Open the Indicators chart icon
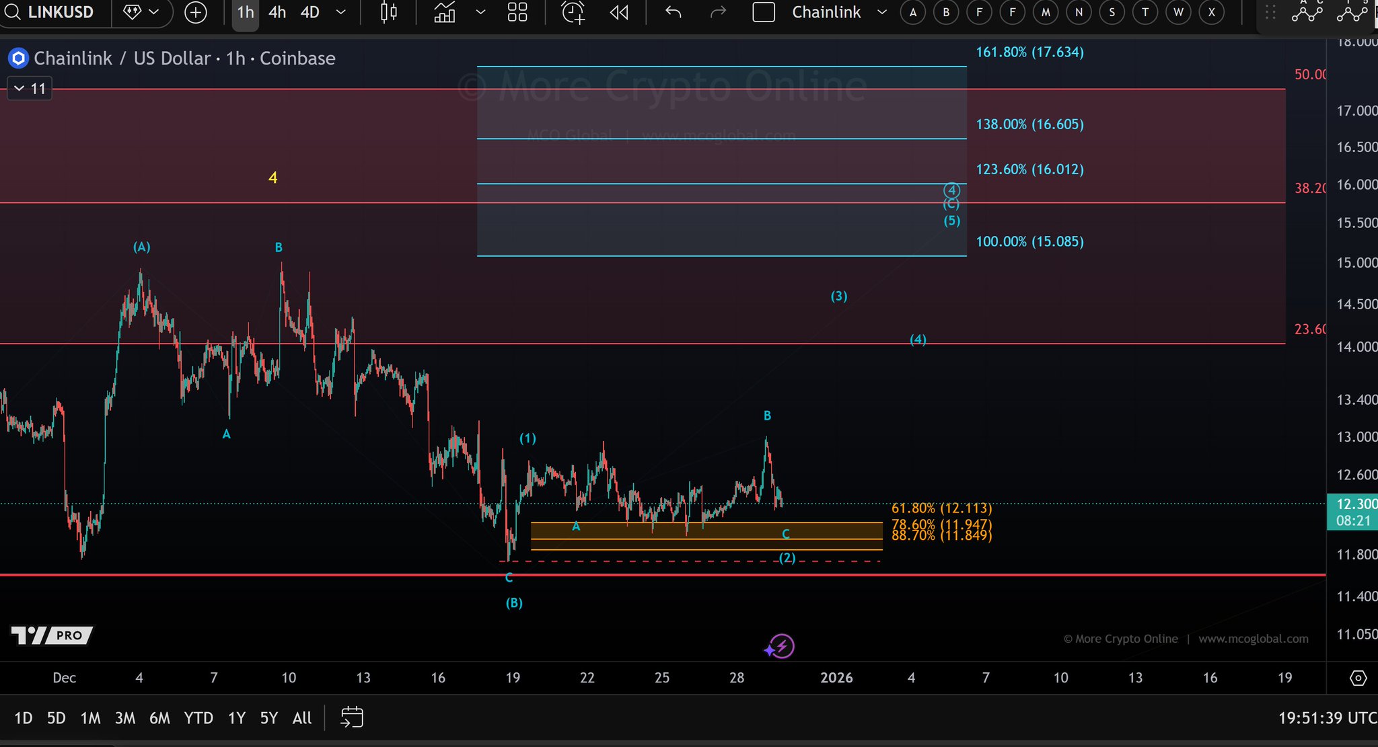The image size is (1378, 747). pos(444,12)
